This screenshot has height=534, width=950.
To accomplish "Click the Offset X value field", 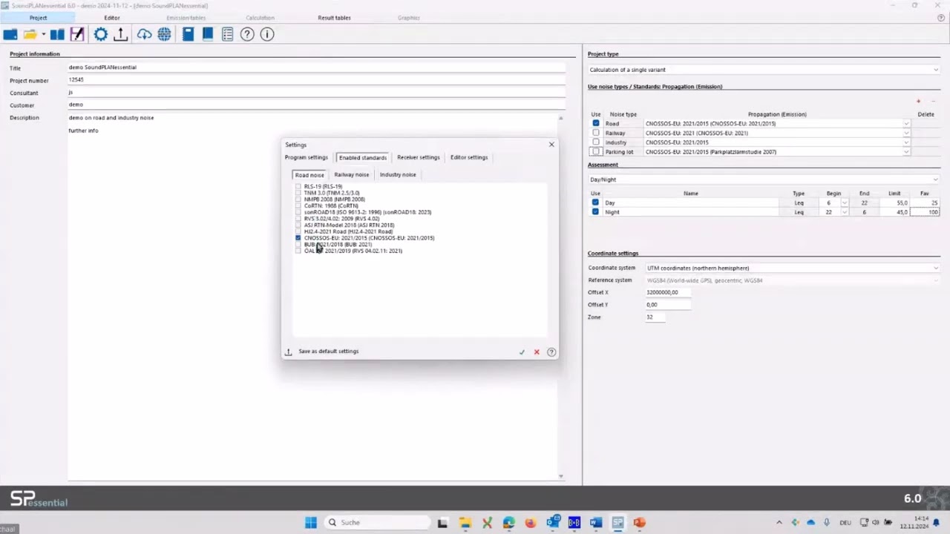I will (x=668, y=292).
